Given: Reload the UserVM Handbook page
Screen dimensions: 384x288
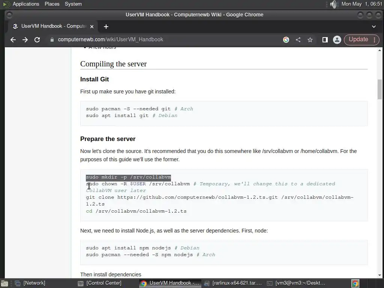Looking at the screenshot, I should click(37, 40).
